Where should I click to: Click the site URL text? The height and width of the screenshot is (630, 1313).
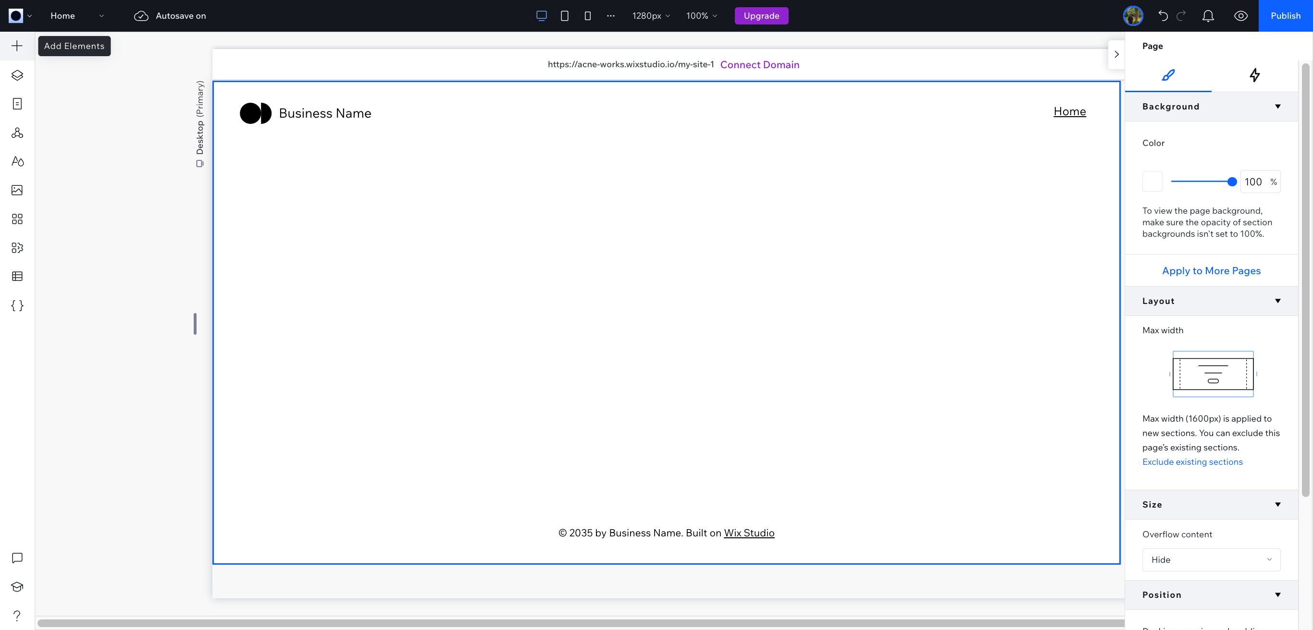[631, 64]
